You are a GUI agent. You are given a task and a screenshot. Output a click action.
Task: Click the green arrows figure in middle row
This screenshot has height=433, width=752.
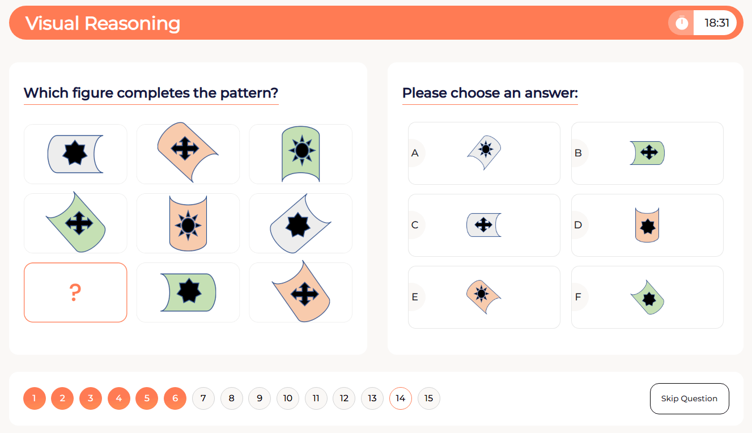click(76, 223)
